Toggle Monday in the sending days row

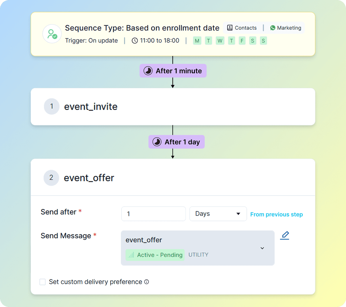pyautogui.click(x=197, y=41)
